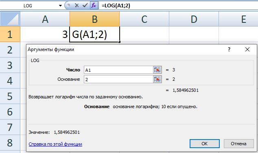Open the Справка по этой функции link
This screenshot has width=258, height=153.
55,144
